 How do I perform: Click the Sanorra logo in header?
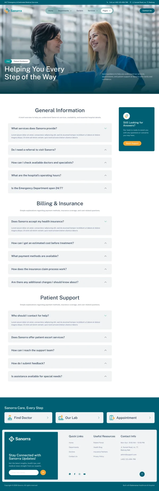click(14, 11)
